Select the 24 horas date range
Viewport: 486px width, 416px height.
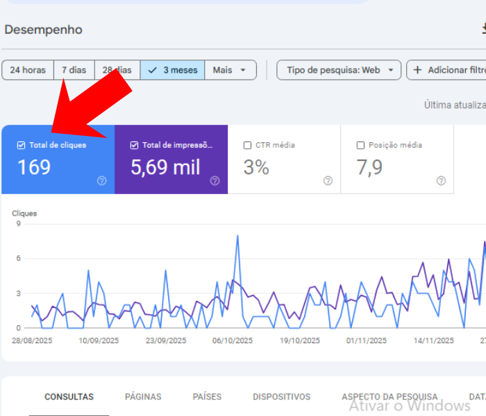[28, 70]
